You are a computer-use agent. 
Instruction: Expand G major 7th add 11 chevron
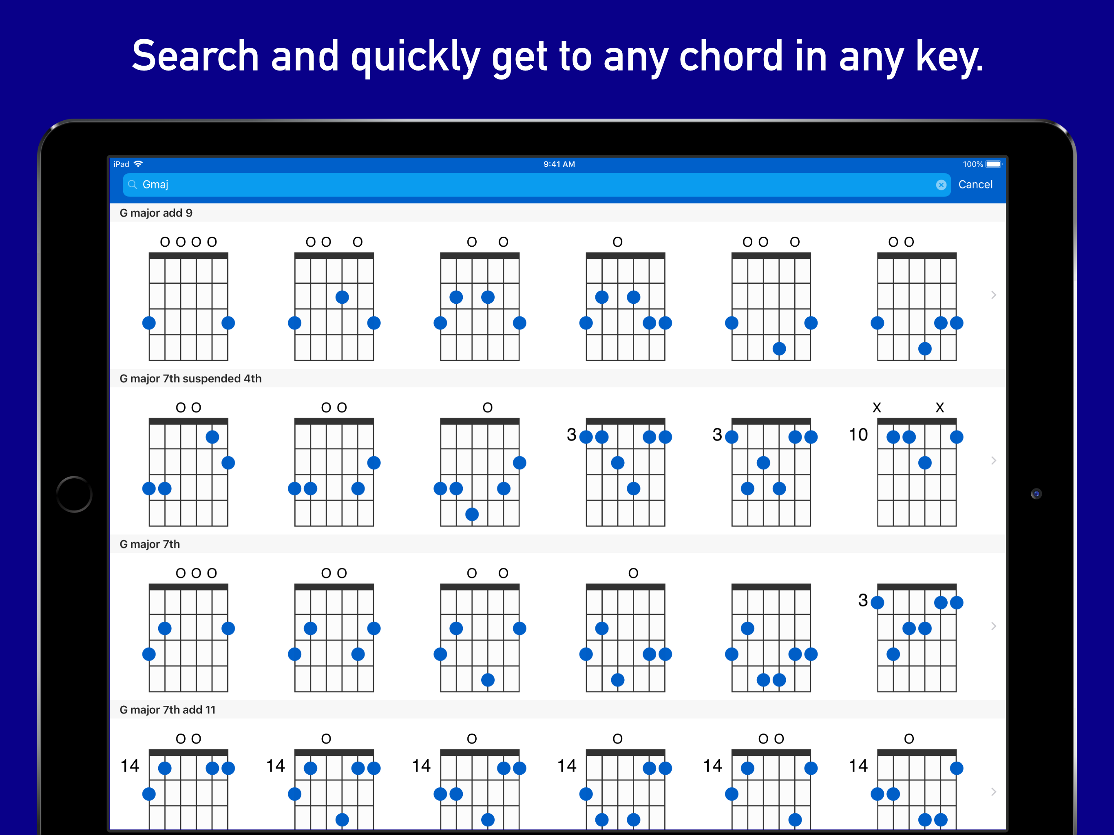point(993,792)
